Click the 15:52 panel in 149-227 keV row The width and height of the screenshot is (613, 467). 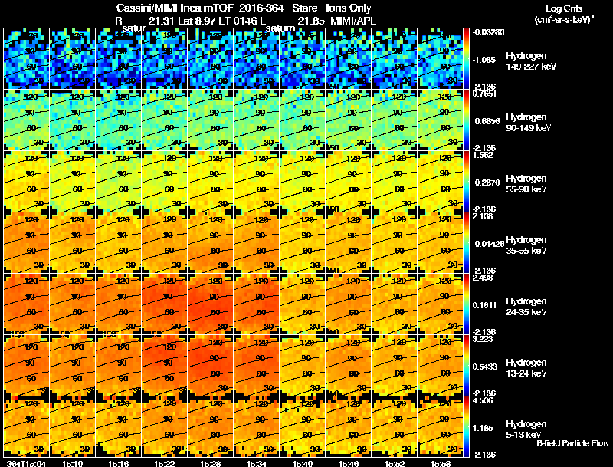coord(394,59)
